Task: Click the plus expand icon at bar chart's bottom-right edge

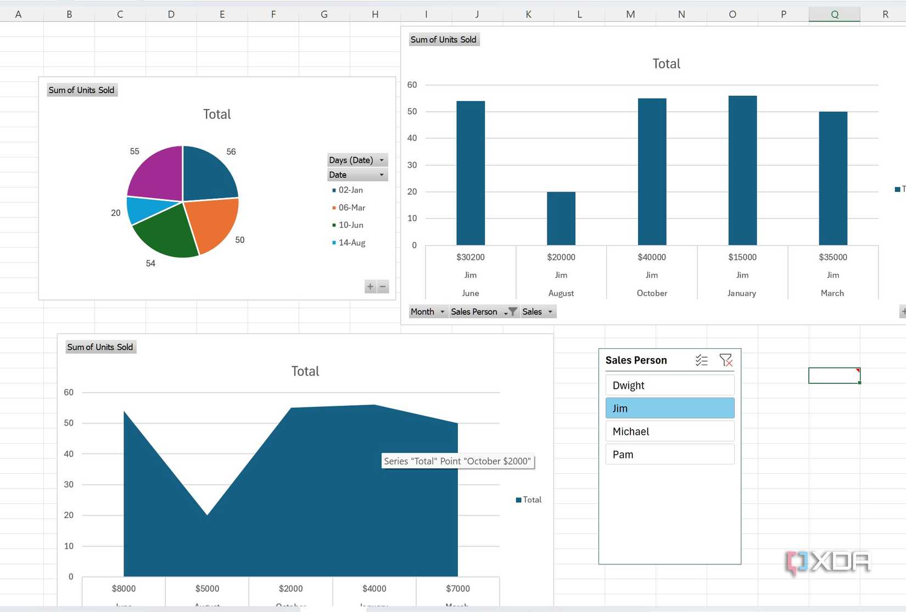Action: pyautogui.click(x=902, y=311)
